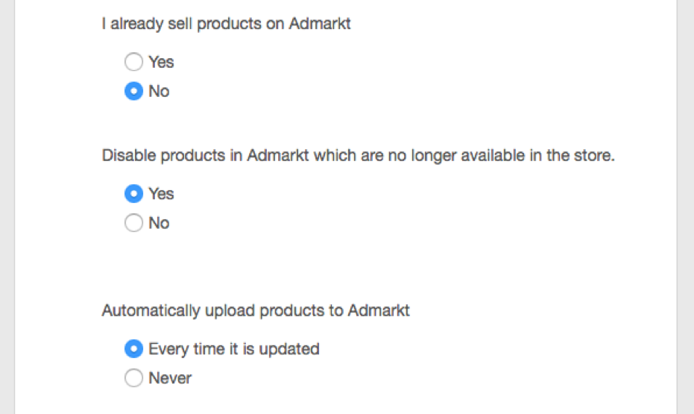Click the 'Yes' text under already sell products

pos(161,62)
